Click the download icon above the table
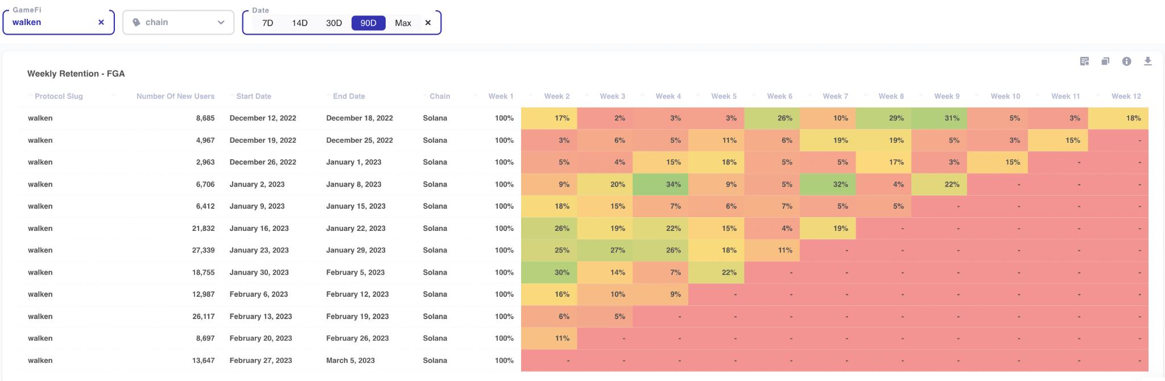The width and height of the screenshot is (1165, 381). tap(1147, 61)
